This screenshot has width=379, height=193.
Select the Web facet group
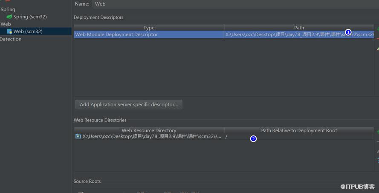pos(6,24)
